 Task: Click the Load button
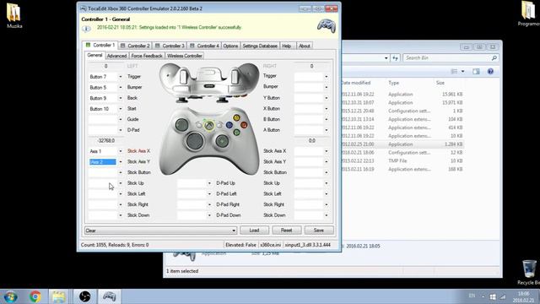[254, 231]
